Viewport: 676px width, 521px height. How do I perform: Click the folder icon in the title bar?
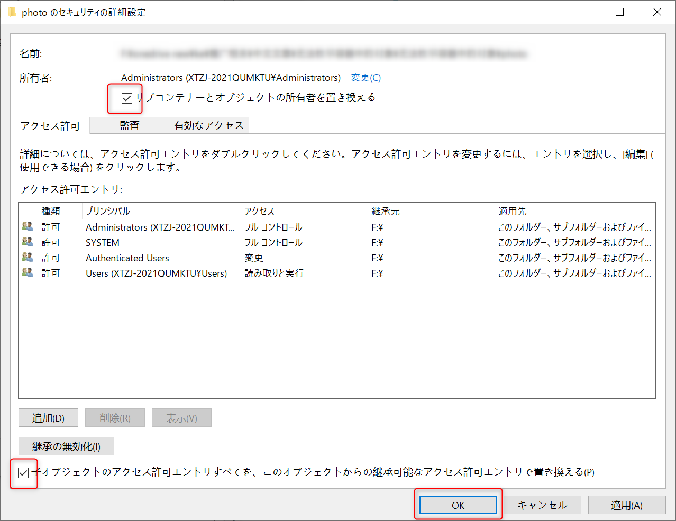pos(12,11)
